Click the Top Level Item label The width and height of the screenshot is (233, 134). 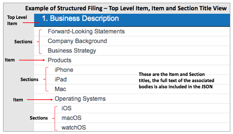pos(17,20)
